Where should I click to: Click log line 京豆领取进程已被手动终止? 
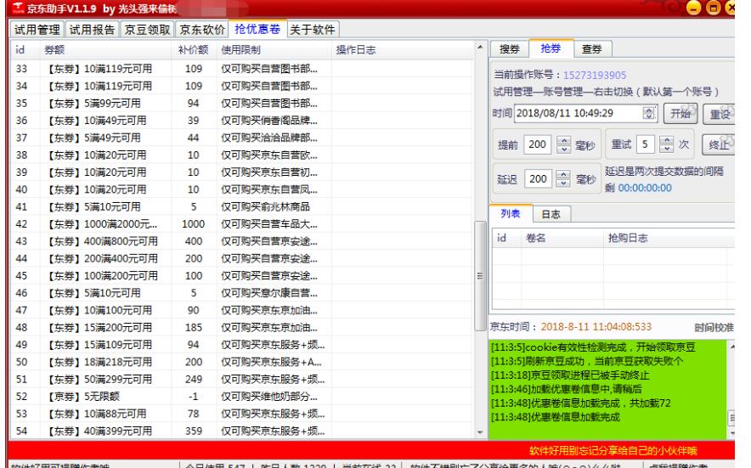coord(570,375)
